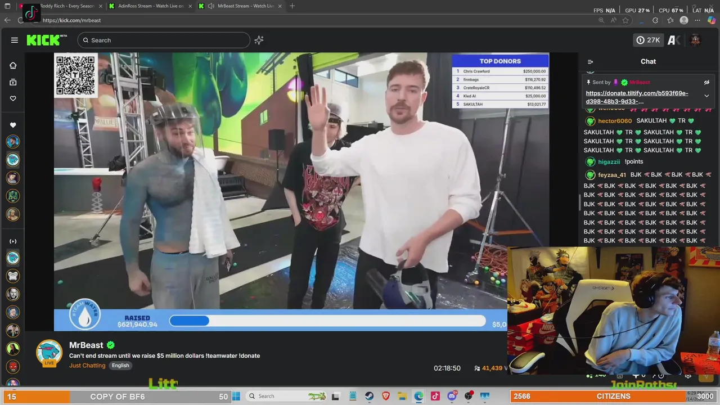This screenshot has height=405, width=720.
Task: Click the QR code on the stream
Action: coord(76,75)
